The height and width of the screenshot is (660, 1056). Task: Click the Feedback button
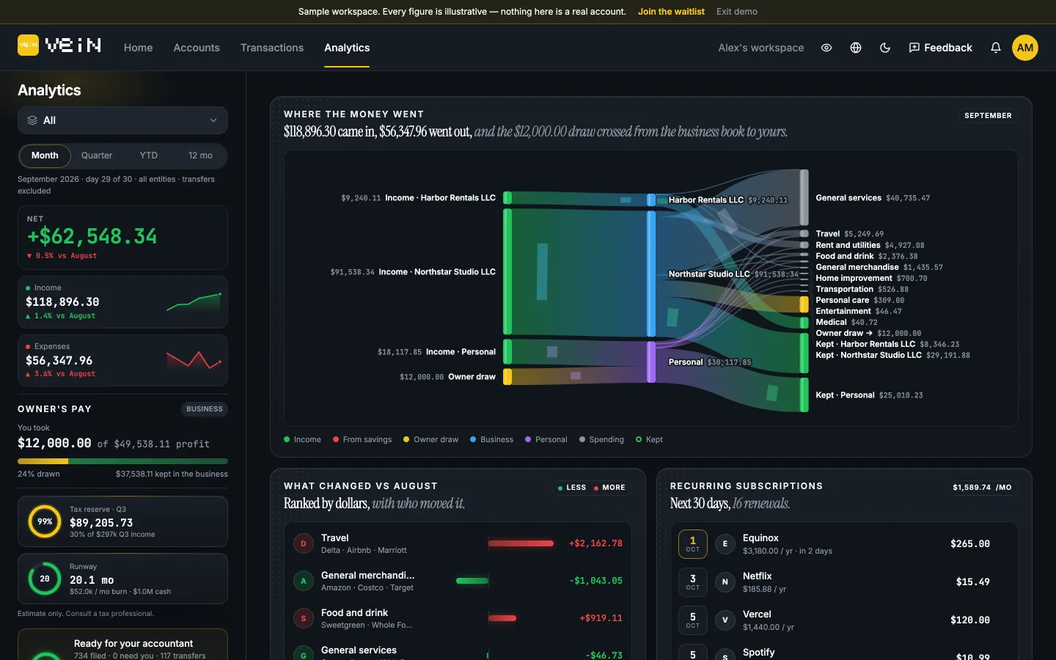[940, 48]
